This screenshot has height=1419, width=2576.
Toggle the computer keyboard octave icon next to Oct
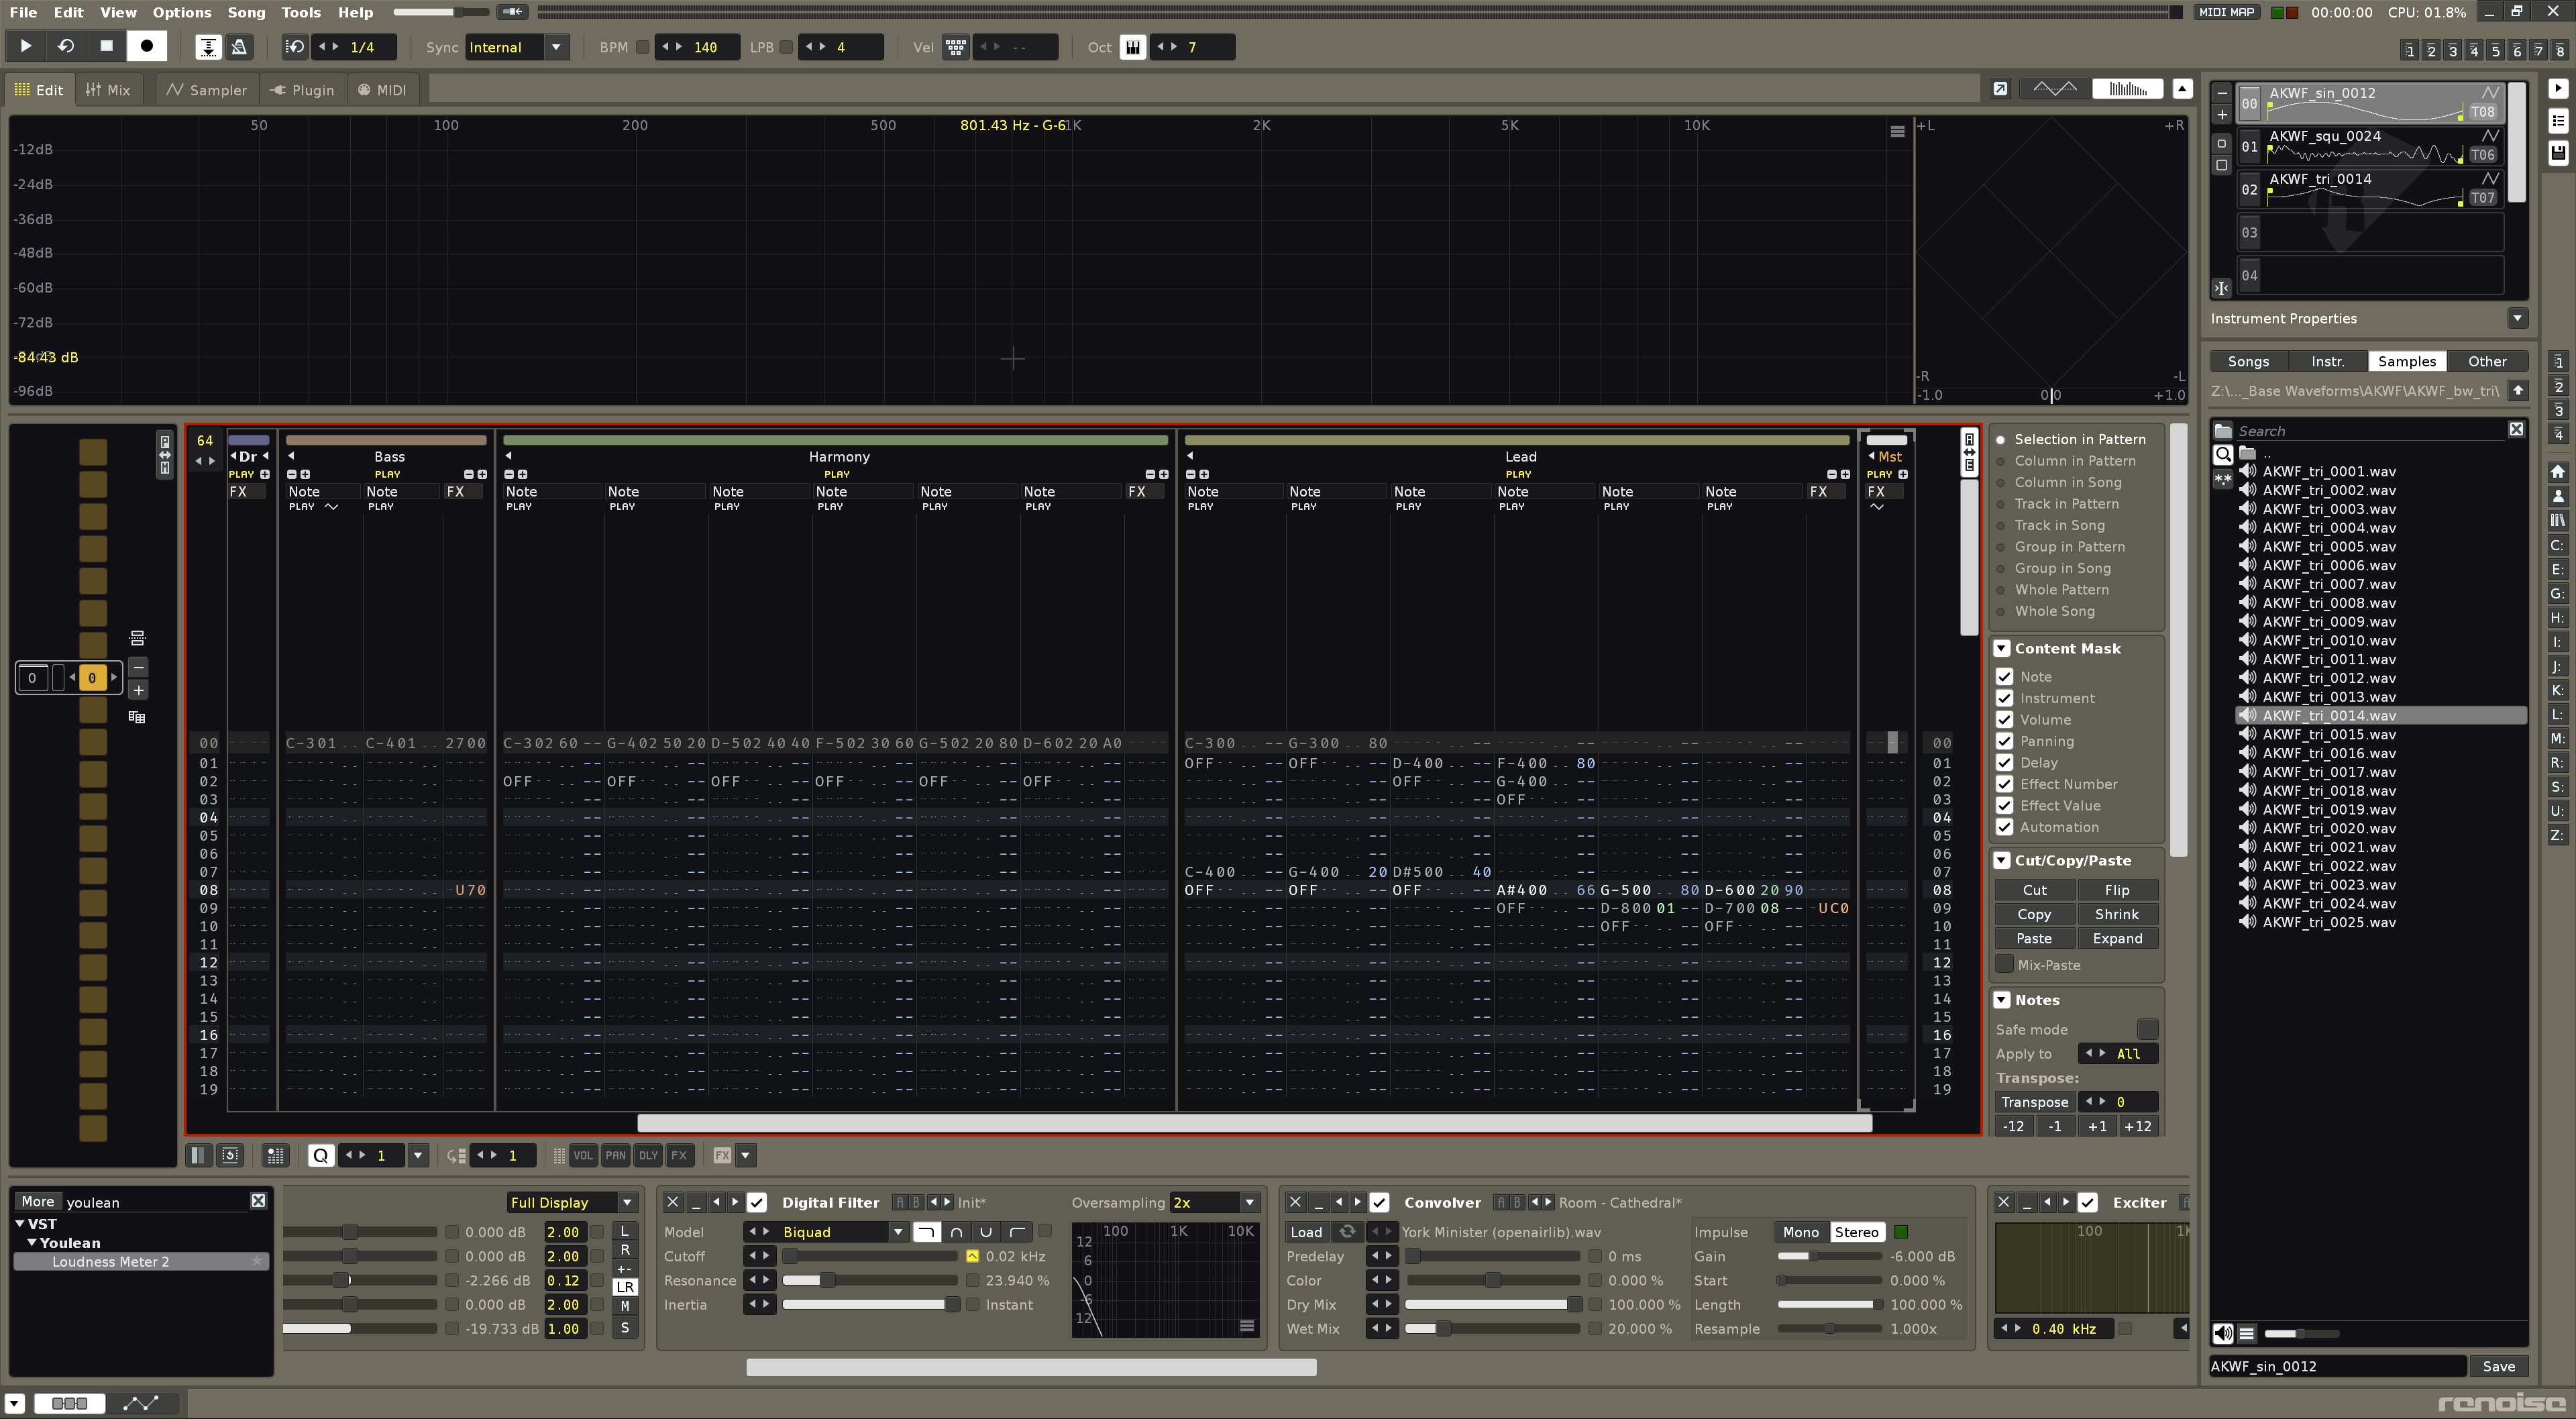[1132, 47]
